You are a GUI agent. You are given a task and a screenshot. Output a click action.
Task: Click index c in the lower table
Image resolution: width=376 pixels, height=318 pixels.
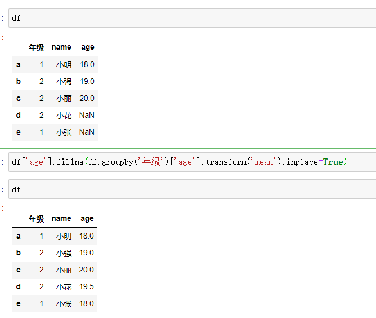19,270
